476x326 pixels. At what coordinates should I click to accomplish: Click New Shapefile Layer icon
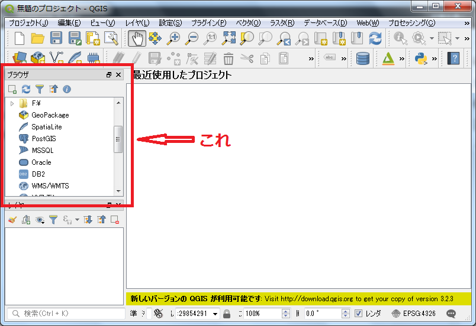tap(56, 58)
